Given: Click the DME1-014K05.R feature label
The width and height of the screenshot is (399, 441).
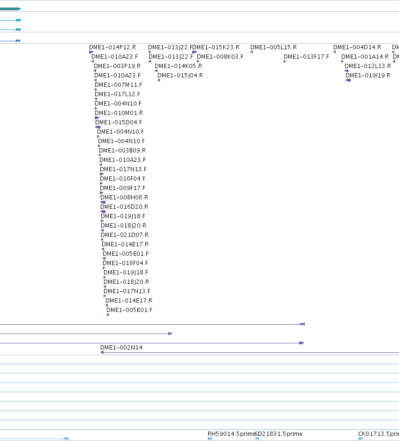Looking at the screenshot, I should click(179, 66).
